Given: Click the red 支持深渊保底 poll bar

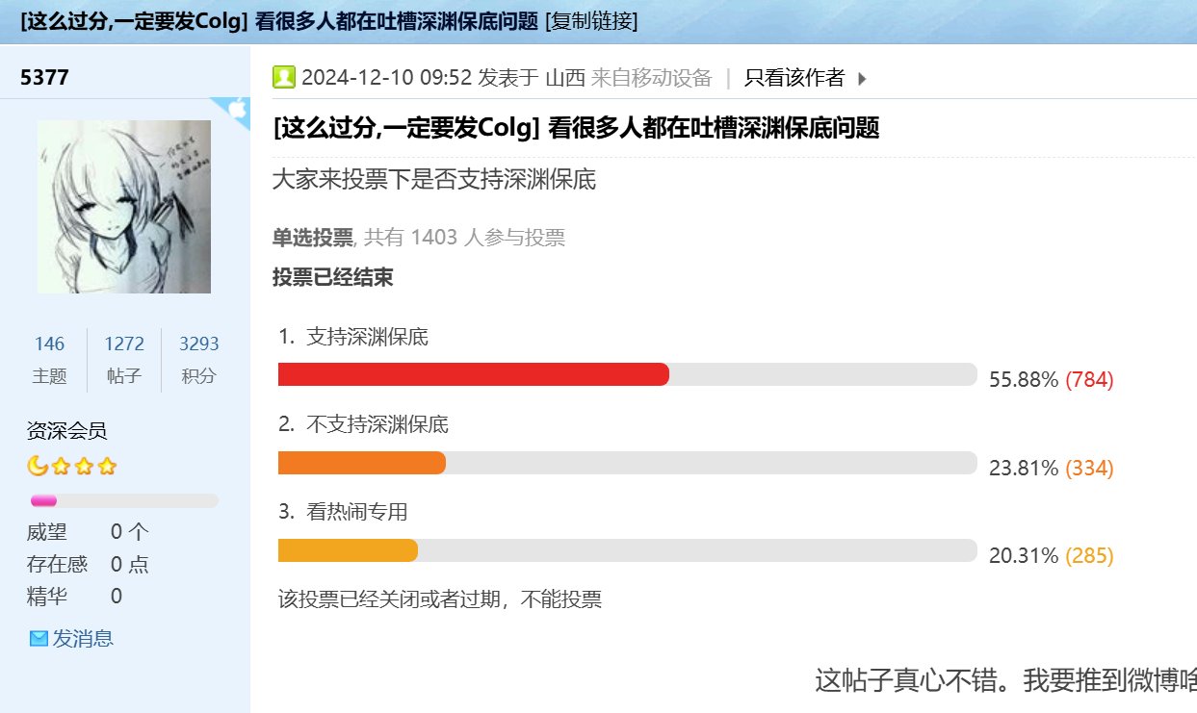Looking at the screenshot, I should pos(474,374).
